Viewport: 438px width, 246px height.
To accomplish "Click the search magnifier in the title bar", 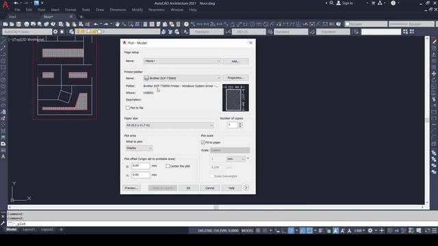I will coord(331,3).
